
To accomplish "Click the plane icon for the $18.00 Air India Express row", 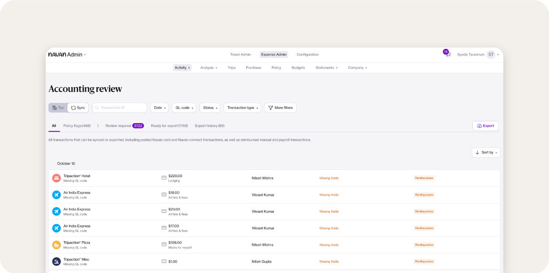I will pyautogui.click(x=56, y=195).
